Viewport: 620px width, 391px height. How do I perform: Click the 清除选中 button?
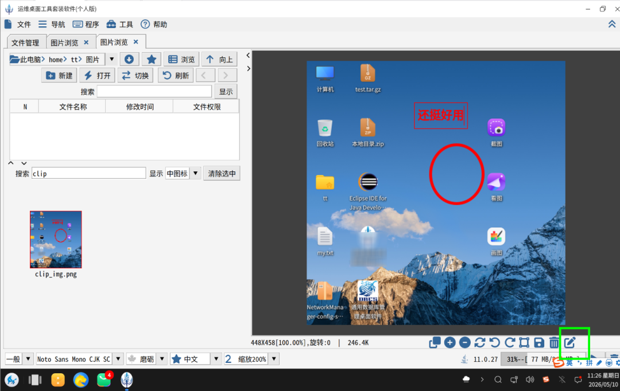pyautogui.click(x=222, y=173)
